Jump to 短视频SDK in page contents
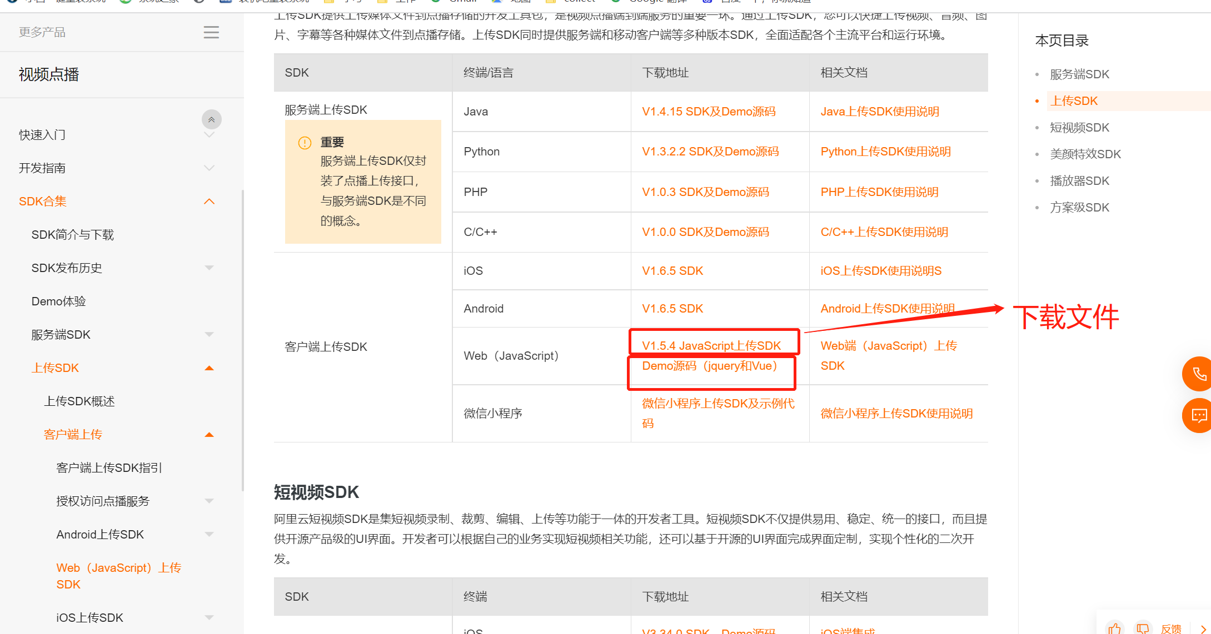 point(1079,128)
